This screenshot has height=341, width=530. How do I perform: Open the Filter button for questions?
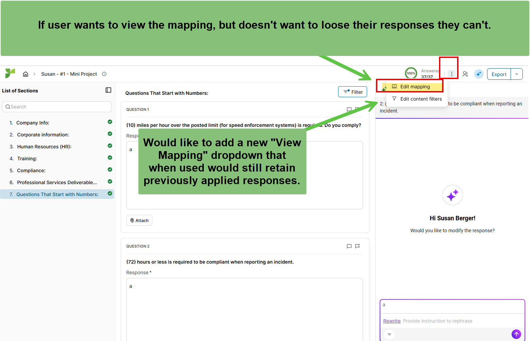tap(352, 92)
